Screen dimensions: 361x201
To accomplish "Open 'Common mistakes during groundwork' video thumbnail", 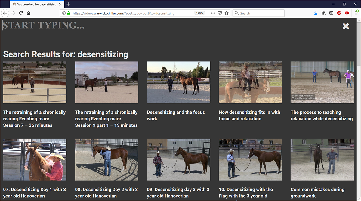I will click(322, 159).
